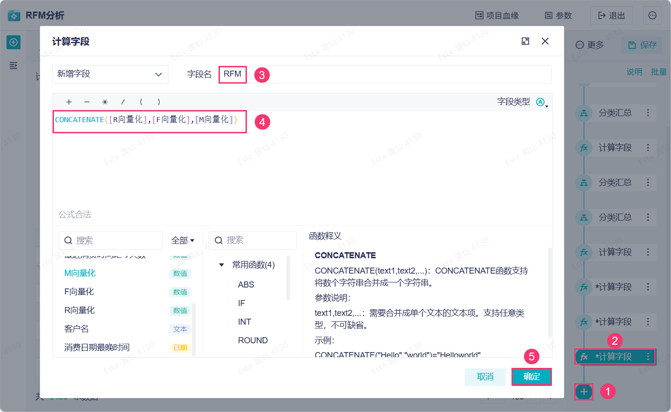Insert the divide operator into the formula
This screenshot has height=412, width=671.
pos(123,102)
